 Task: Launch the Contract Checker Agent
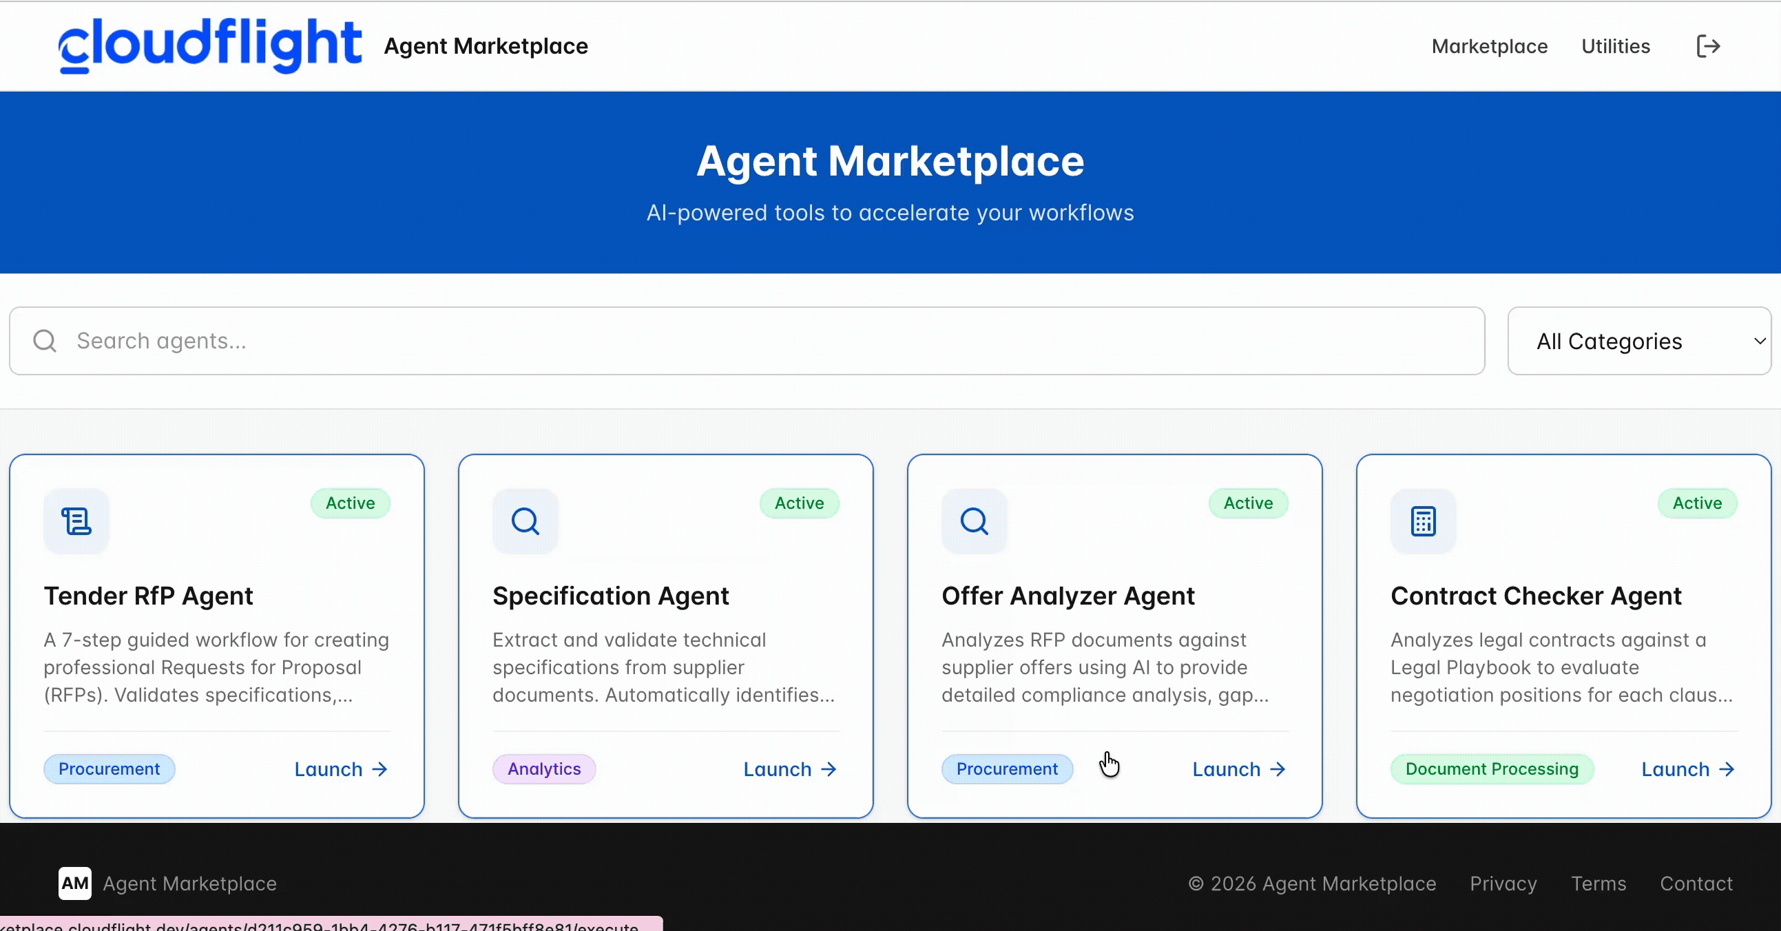(1687, 769)
